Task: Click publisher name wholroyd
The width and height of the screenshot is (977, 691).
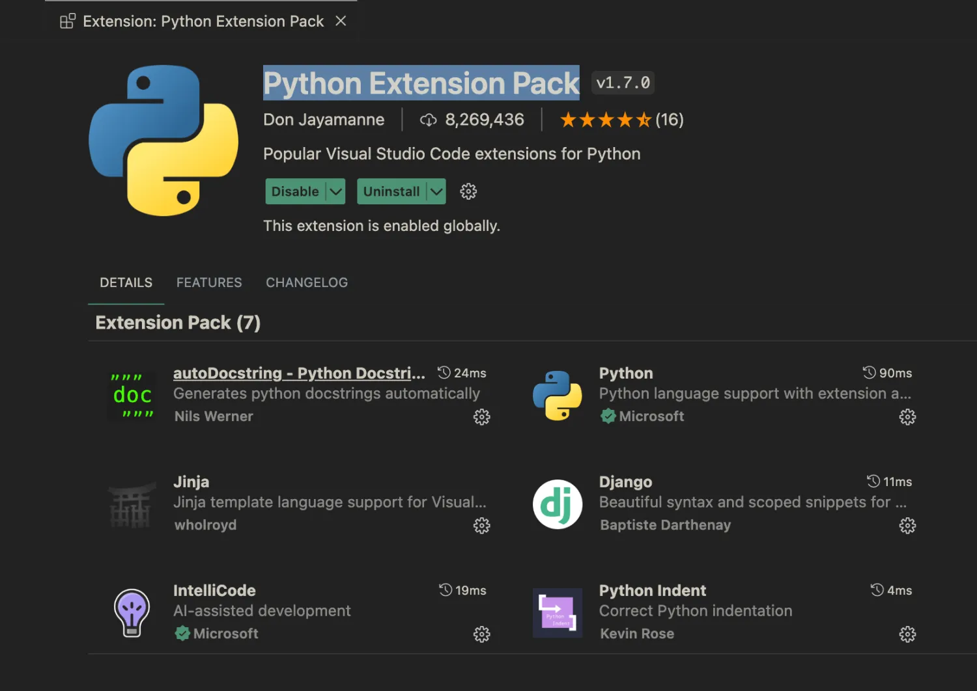Action: click(205, 525)
